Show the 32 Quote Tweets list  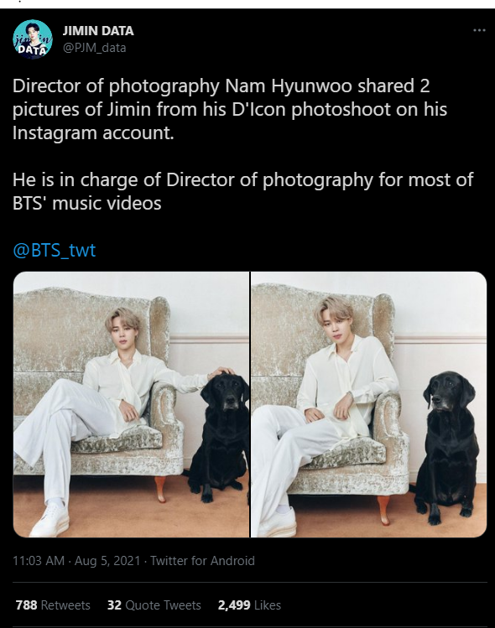point(154,605)
